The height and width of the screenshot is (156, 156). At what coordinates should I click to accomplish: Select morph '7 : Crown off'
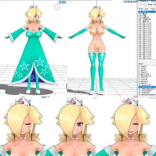tap(147, 79)
